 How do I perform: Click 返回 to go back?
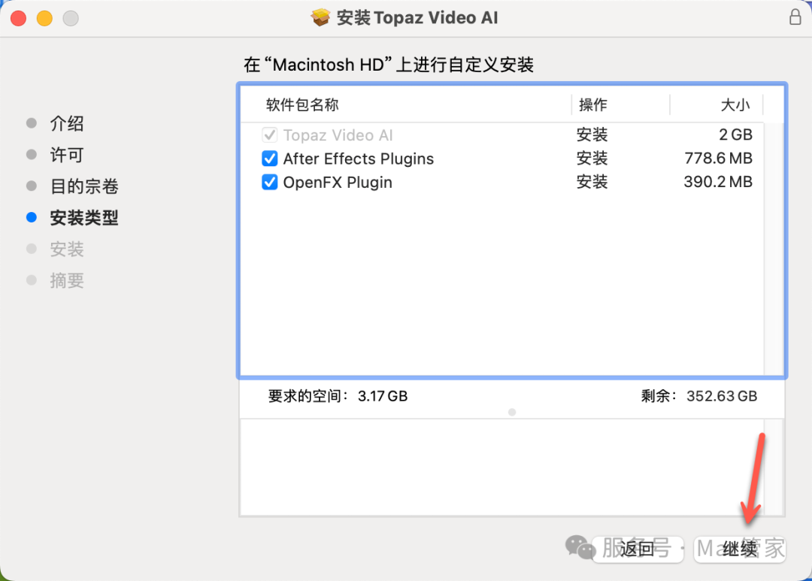637,549
